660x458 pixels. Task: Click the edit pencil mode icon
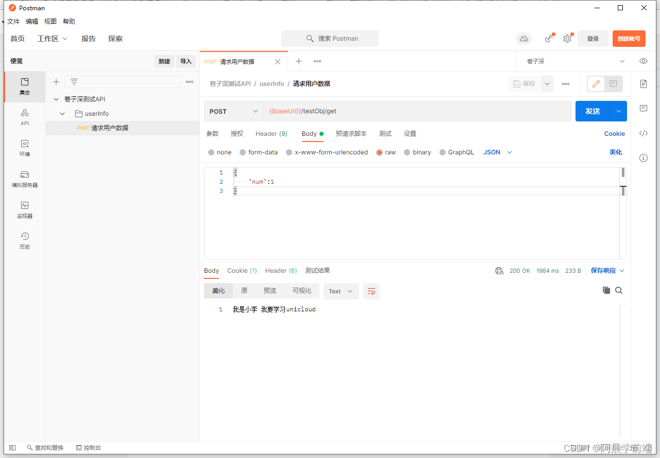(x=596, y=84)
